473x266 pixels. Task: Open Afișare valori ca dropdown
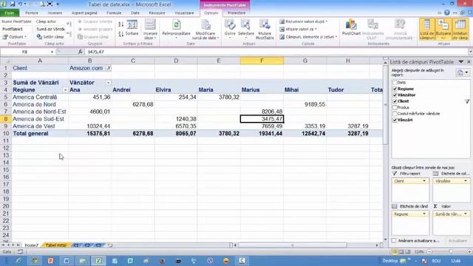(299, 30)
